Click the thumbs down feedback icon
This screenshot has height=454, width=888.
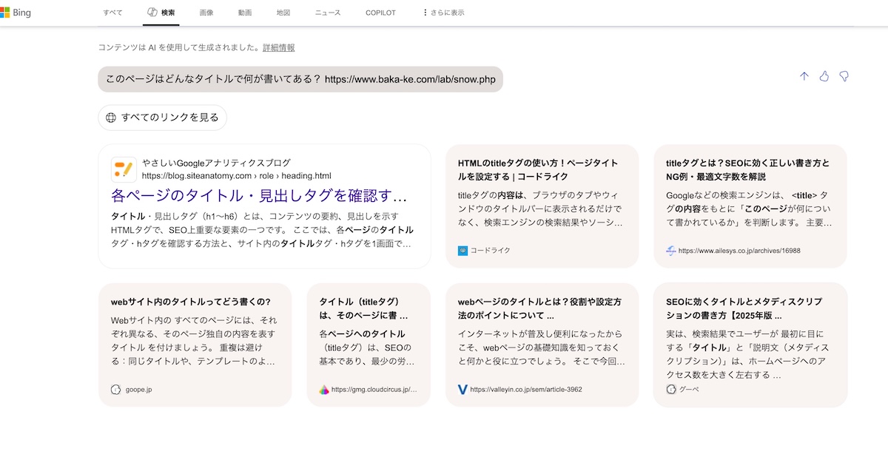click(844, 76)
